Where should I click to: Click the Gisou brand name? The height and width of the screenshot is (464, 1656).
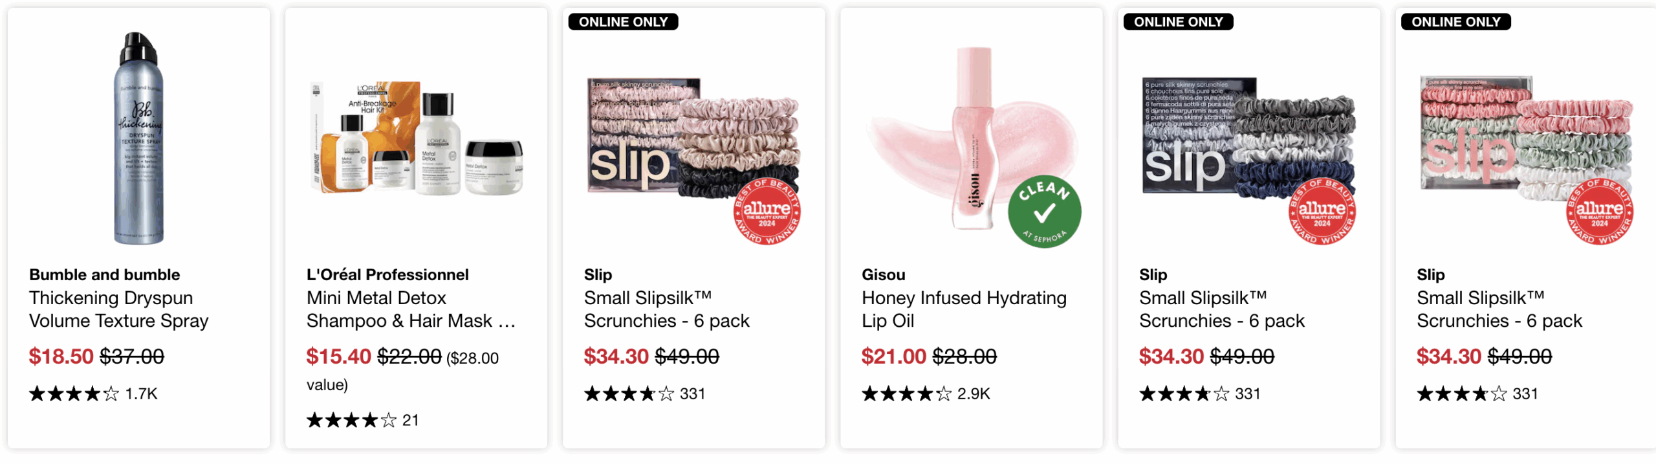tap(883, 274)
